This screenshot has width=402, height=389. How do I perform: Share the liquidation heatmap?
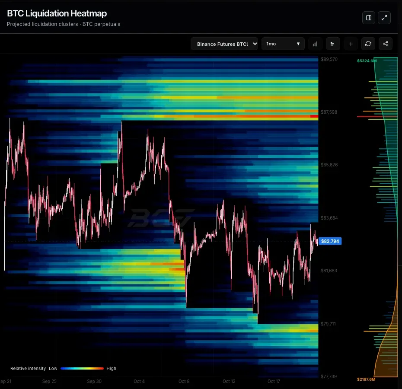(386, 44)
